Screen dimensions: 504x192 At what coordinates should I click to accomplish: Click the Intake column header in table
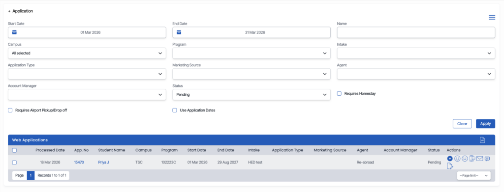pos(253,150)
